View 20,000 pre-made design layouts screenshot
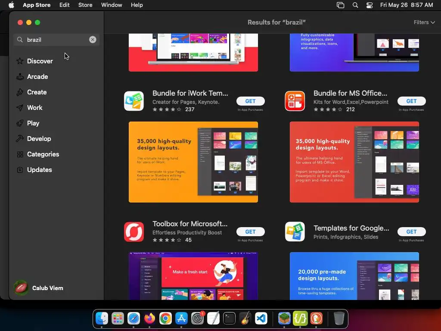441x331 pixels. point(354,276)
